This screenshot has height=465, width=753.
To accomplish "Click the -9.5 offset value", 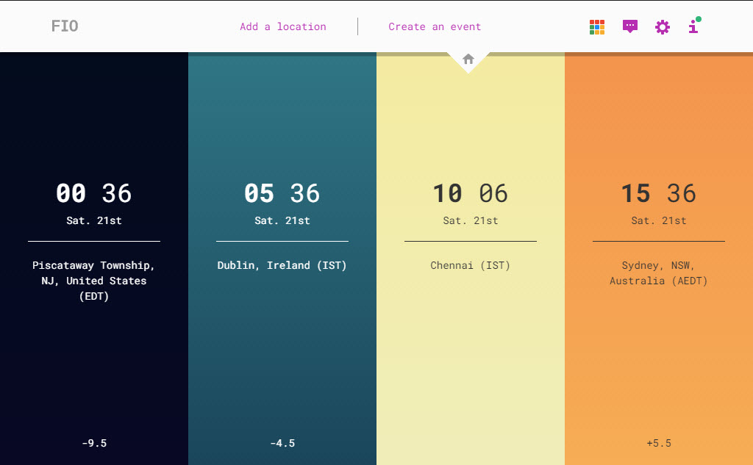I will (x=94, y=443).
